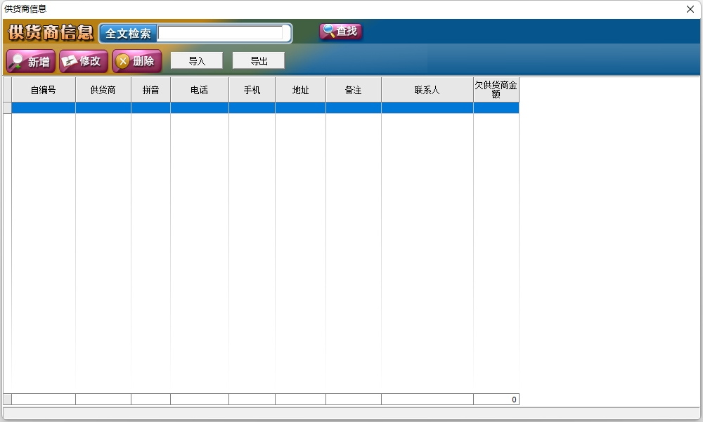This screenshot has height=422, width=703.
Task: Click the 欠供货商金额 column header
Action: click(x=496, y=90)
